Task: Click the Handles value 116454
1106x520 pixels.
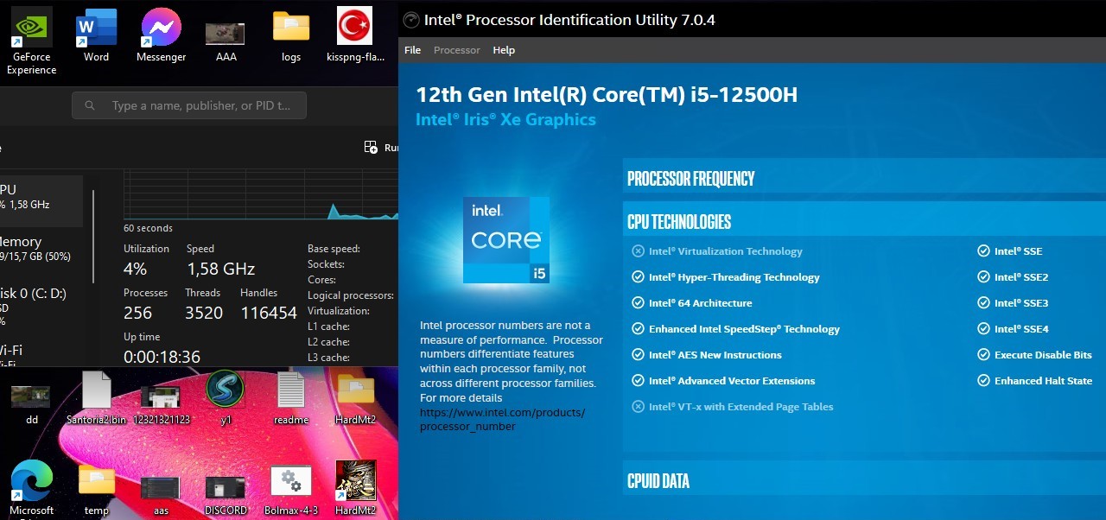Action: point(269,313)
